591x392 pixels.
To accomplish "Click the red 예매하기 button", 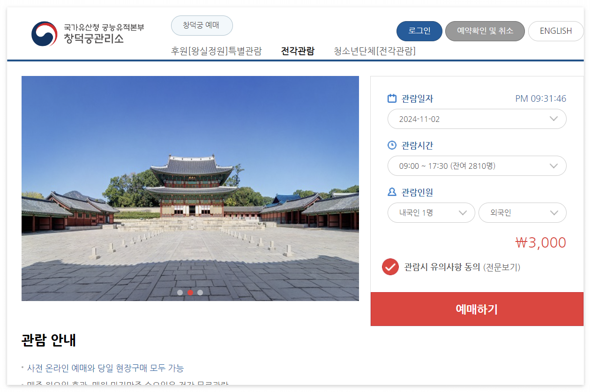I will pyautogui.click(x=477, y=309).
